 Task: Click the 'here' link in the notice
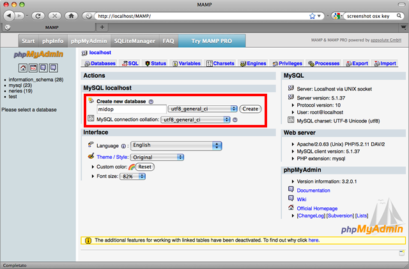pos(313,240)
